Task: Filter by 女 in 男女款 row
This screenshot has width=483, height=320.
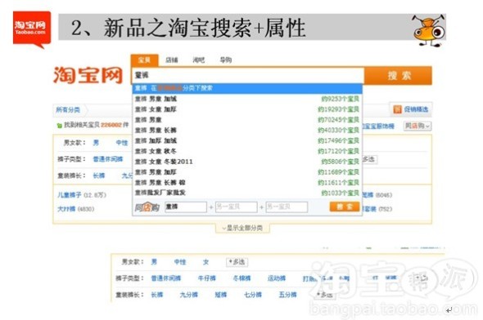Action: pyautogui.click(x=205, y=262)
